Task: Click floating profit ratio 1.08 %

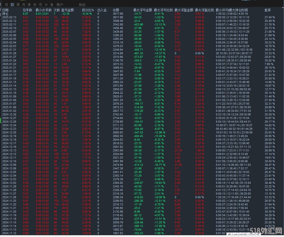Action: point(200,151)
